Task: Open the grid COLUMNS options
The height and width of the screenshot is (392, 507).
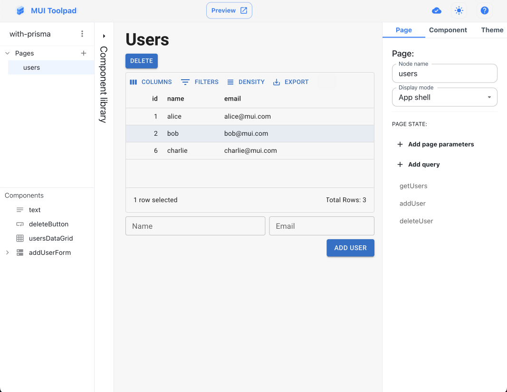Action: point(151,82)
